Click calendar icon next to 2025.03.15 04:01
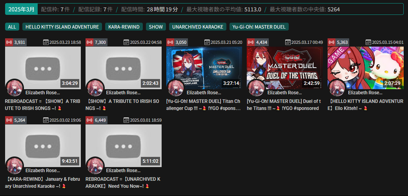Image resolution: width=408 pixels, height=196 pixels. 368,42
